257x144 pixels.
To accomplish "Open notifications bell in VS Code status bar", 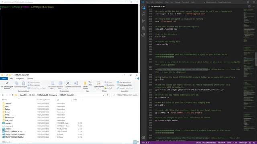I will (254, 142).
